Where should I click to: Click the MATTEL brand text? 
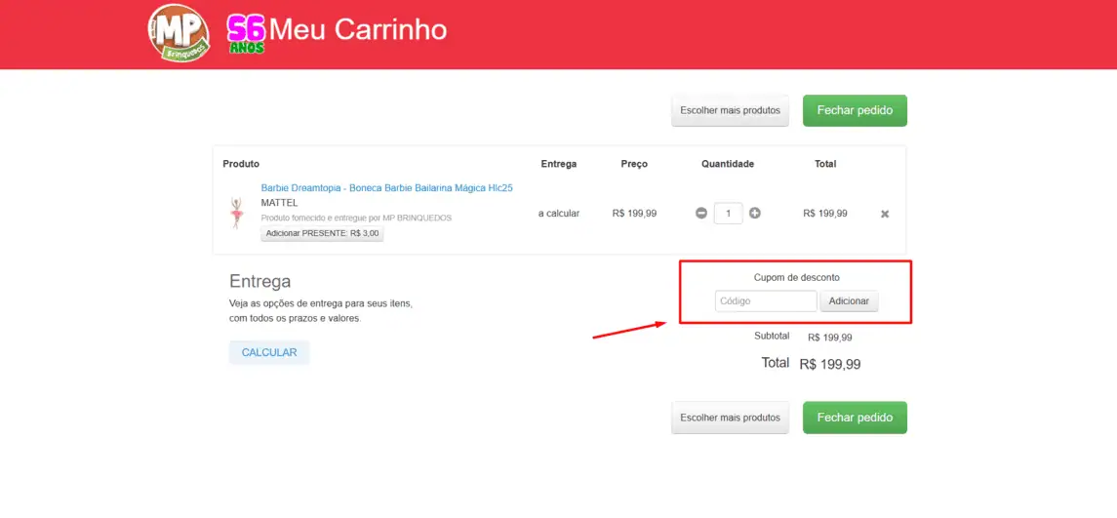[x=279, y=203]
